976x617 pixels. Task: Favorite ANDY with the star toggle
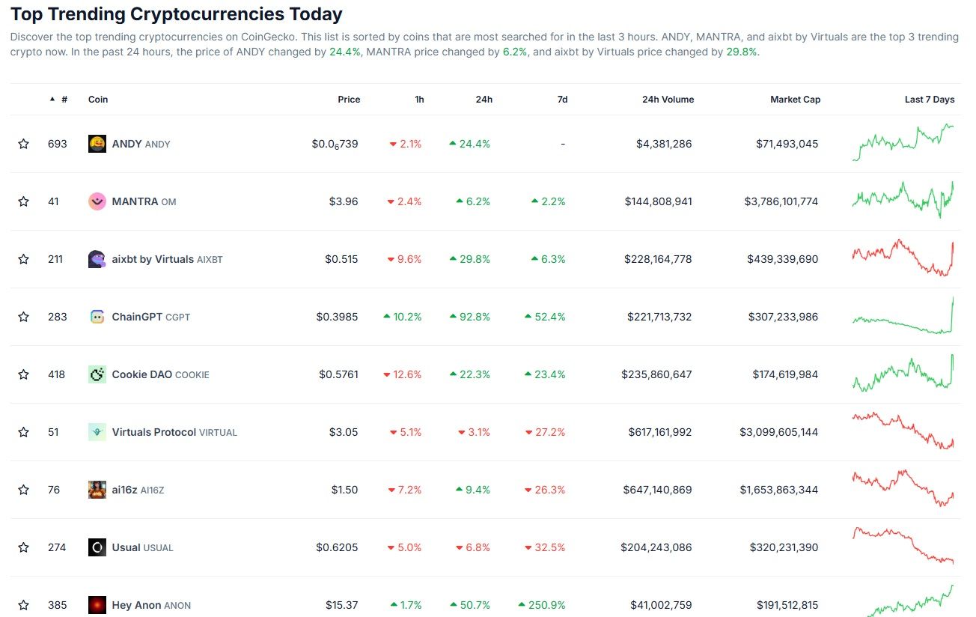point(24,144)
